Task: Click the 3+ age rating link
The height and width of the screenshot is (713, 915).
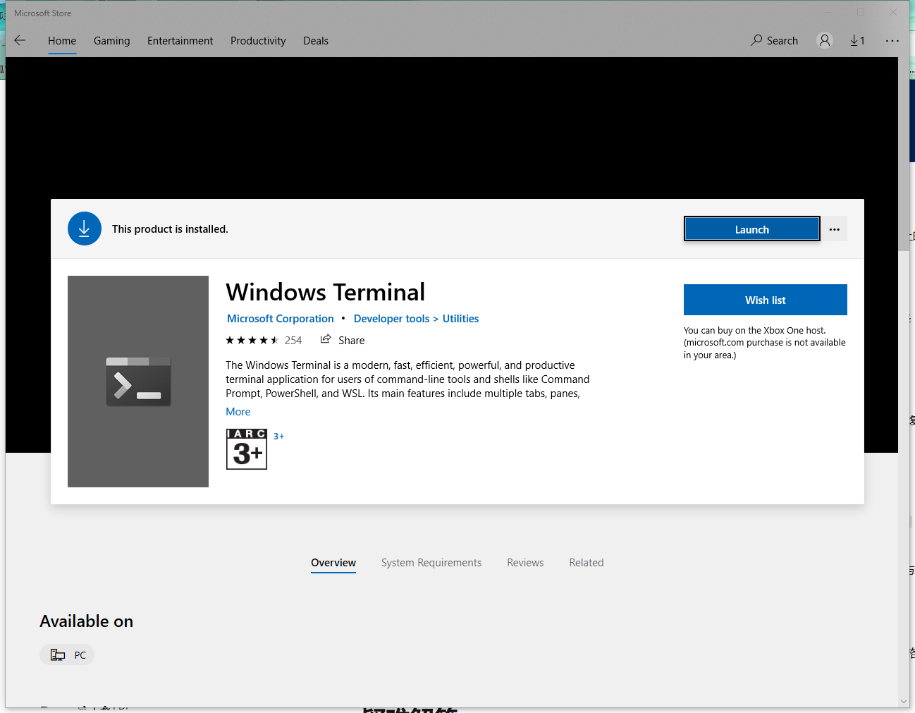Action: (279, 437)
